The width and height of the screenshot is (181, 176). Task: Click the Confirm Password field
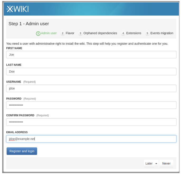tap(91, 122)
